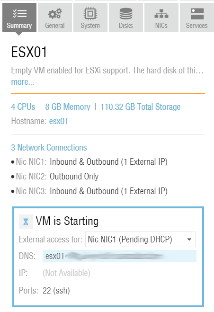Click the Nic NIC3 connection entry
The image size is (214, 312).
89,191
